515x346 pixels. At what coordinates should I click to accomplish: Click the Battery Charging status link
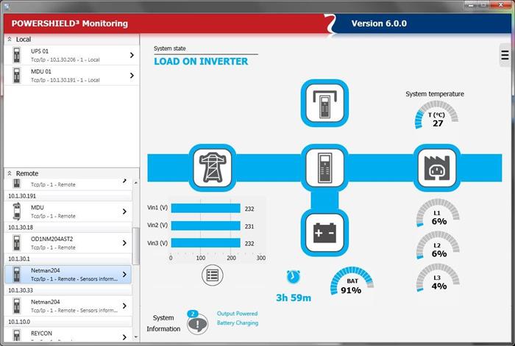pos(237,323)
